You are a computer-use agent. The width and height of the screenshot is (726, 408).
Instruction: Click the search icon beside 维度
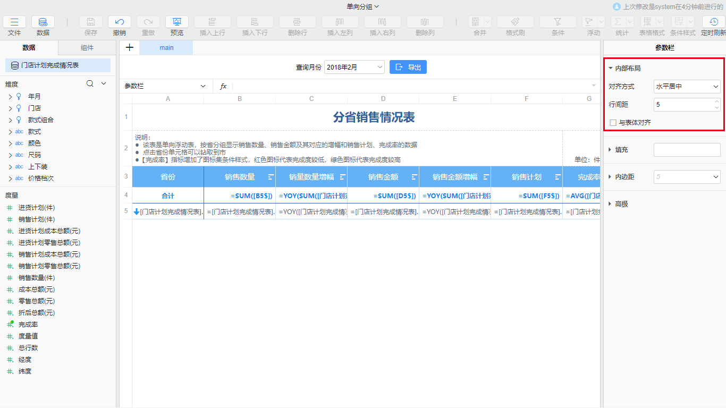click(x=90, y=83)
